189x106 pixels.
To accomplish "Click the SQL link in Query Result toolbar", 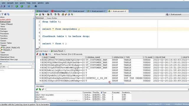I will (50, 54).
